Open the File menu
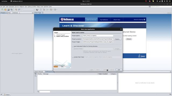 [x=1, y=7]
